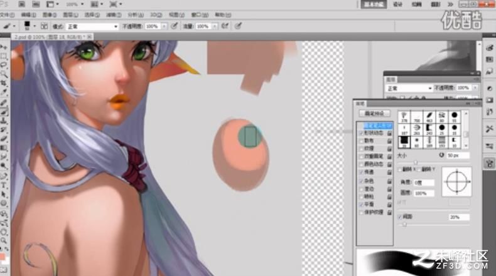Open the flow slider arrow in options bar
The width and height of the screenshot is (496, 276).
[x=215, y=26]
